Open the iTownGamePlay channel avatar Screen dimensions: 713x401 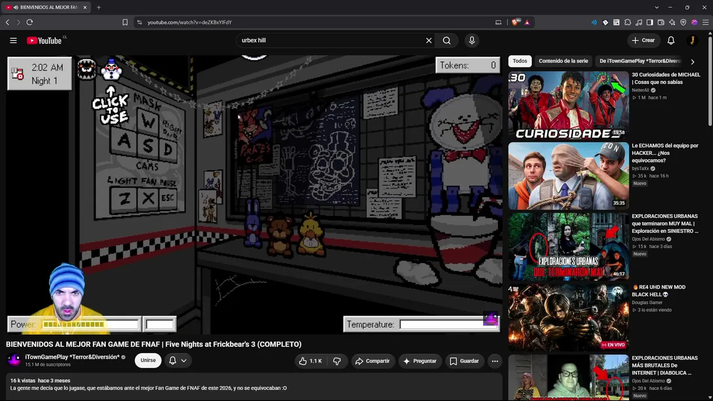click(x=14, y=360)
